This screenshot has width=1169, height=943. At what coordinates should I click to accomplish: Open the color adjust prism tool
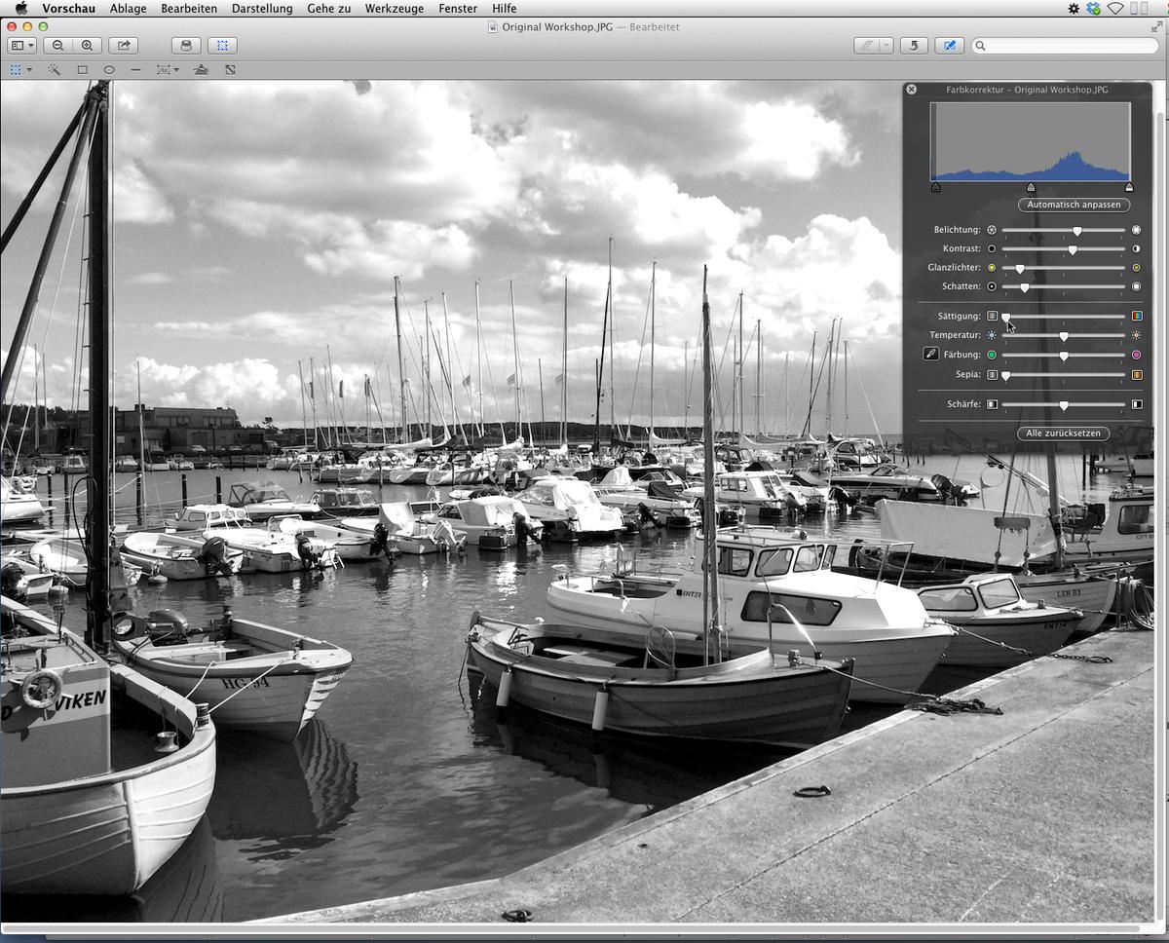click(202, 70)
